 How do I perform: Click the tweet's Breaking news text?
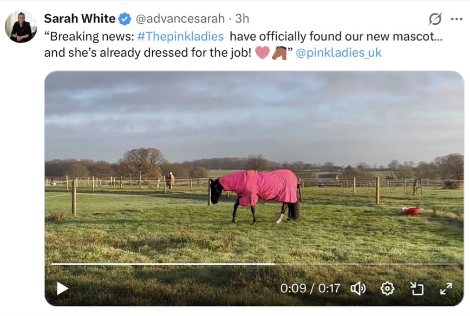90,37
